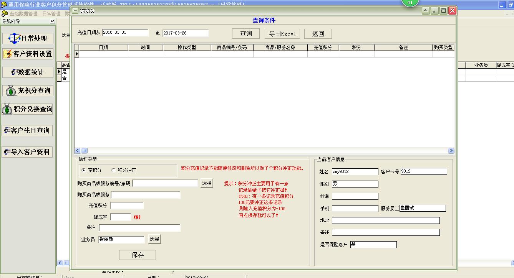Open the 基础数据管理 menu
This screenshot has width=514, height=278.
[23, 13]
